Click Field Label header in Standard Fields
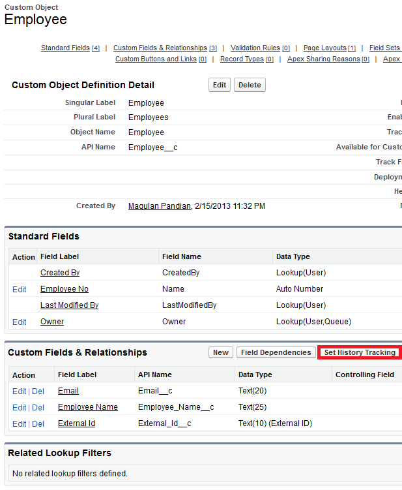Image resolution: width=402 pixels, height=490 pixels. click(59, 256)
